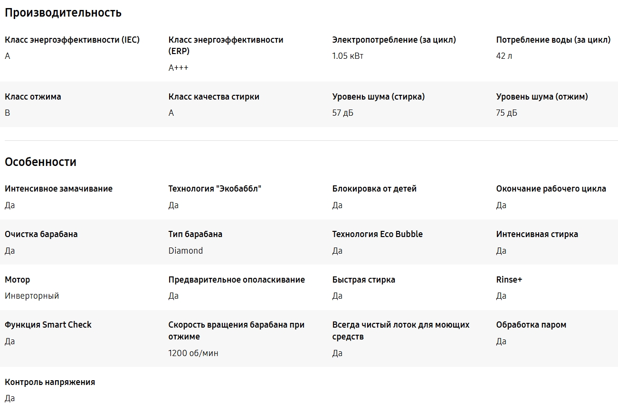
Task: Select the 1200 об/мин spin speed value
Action: (193, 353)
